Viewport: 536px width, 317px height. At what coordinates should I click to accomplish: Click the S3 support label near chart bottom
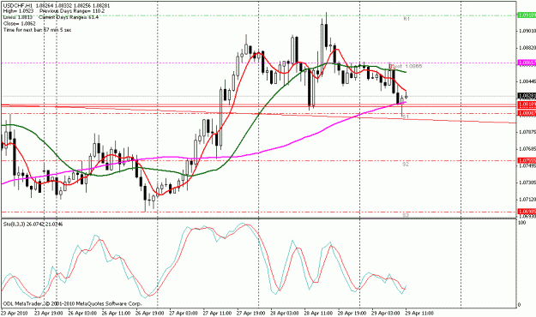click(x=406, y=216)
